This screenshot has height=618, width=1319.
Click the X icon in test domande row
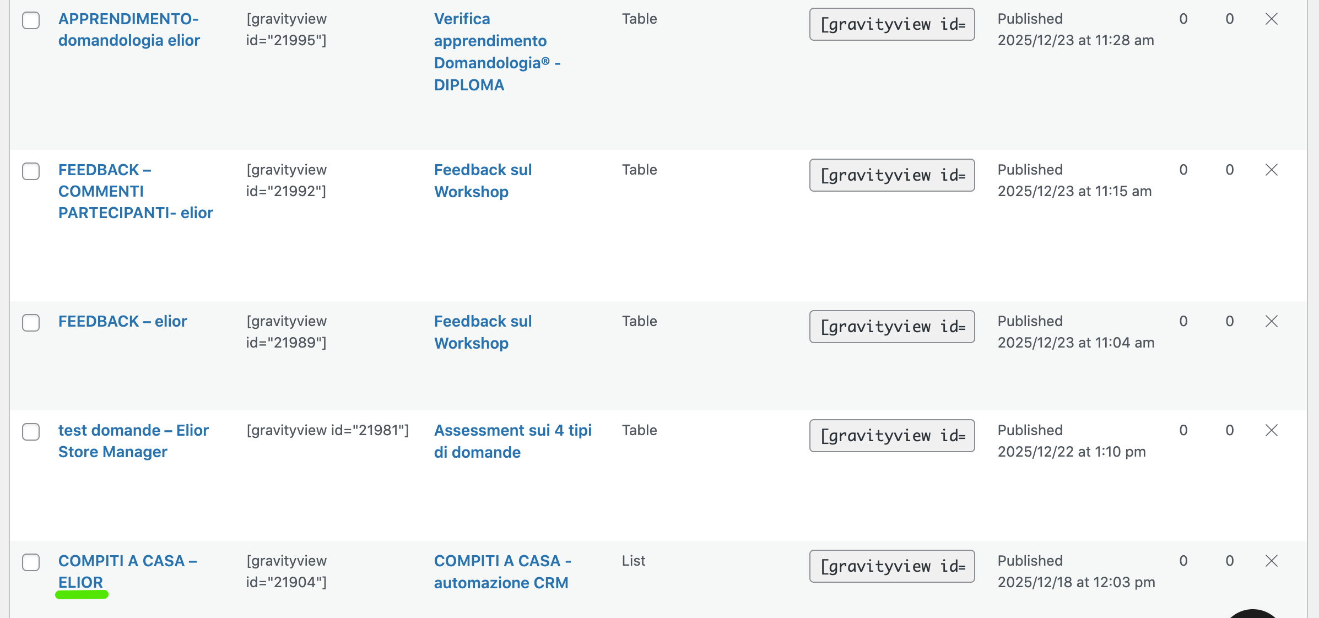[x=1272, y=430]
